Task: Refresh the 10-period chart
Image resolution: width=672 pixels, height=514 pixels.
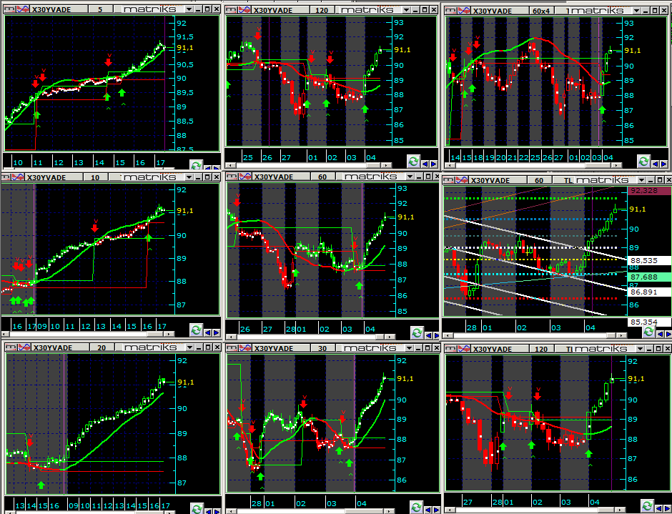Action: tap(196, 330)
